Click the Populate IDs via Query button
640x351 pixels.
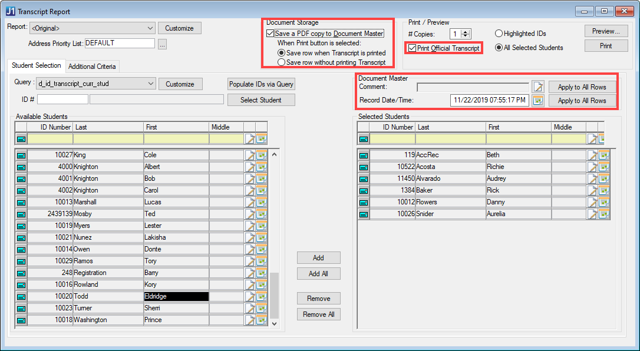(261, 84)
